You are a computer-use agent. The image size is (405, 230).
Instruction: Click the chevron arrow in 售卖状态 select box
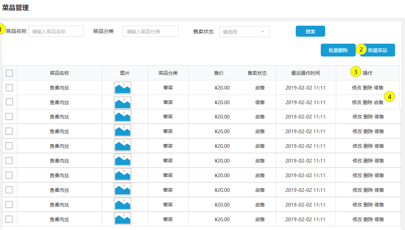click(263, 32)
